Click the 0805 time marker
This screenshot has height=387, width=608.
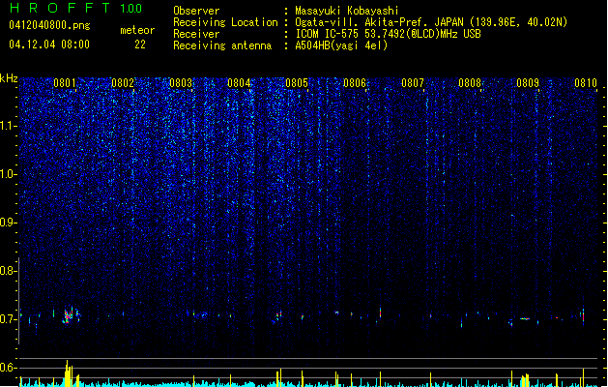[x=297, y=83]
